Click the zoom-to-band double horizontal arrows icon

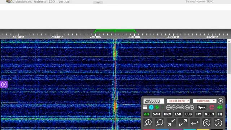pos(195,123)
